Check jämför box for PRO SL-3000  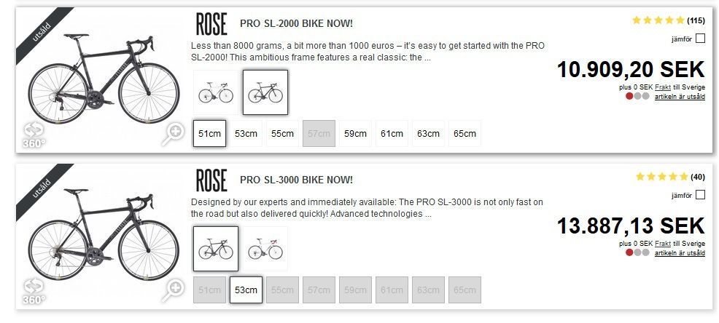[x=700, y=195]
